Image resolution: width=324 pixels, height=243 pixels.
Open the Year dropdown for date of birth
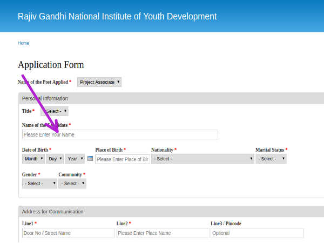tap(75, 159)
